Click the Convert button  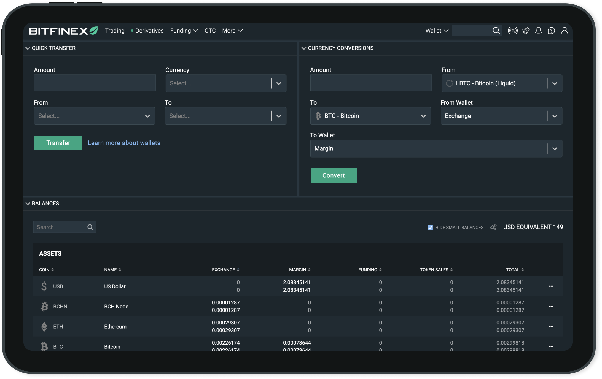click(333, 175)
